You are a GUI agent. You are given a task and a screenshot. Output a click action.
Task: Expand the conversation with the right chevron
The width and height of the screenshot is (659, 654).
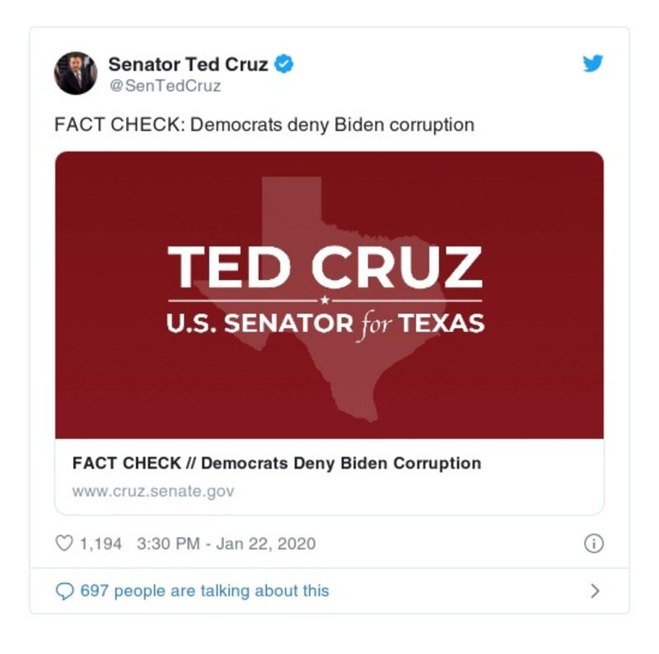(x=596, y=591)
